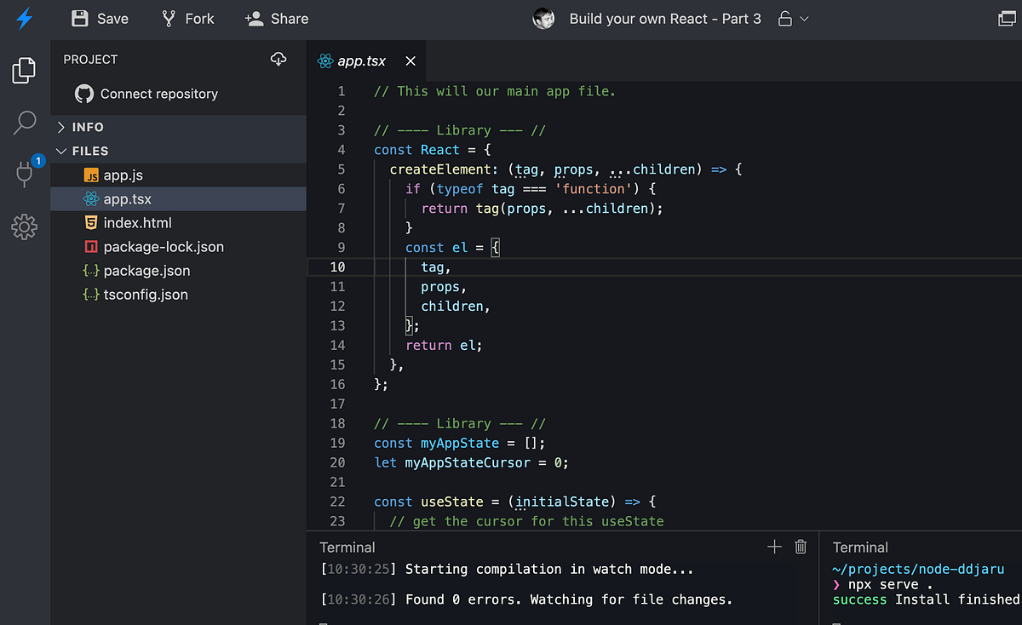This screenshot has width=1022, height=625.
Task: Switch to the app.tsx editor tab
Action: pos(352,61)
